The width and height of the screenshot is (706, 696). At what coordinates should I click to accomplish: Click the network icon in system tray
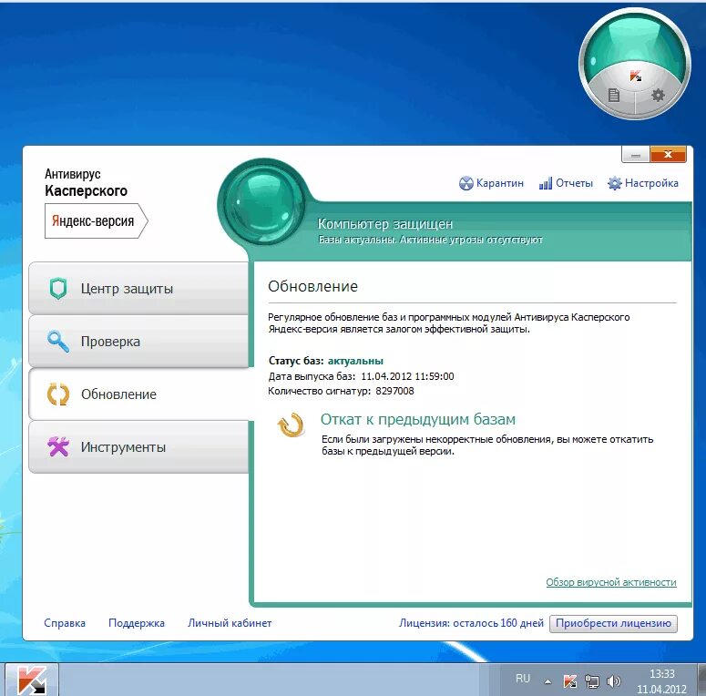pyautogui.click(x=591, y=681)
